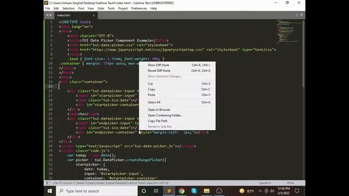
Task: Click the 'TUI Date Picker Component Example' title text
Action: (117, 40)
